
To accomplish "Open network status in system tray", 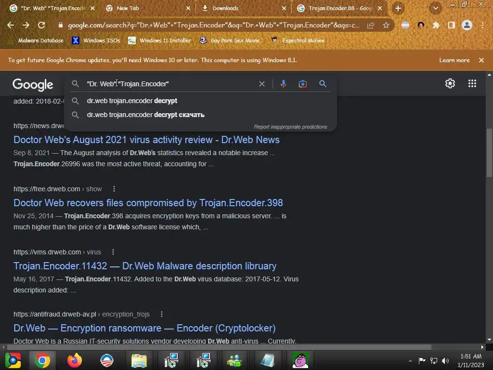I will [434, 360].
